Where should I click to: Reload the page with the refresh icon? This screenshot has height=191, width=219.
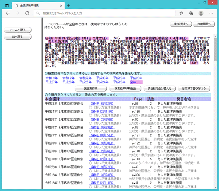pos(27,13)
